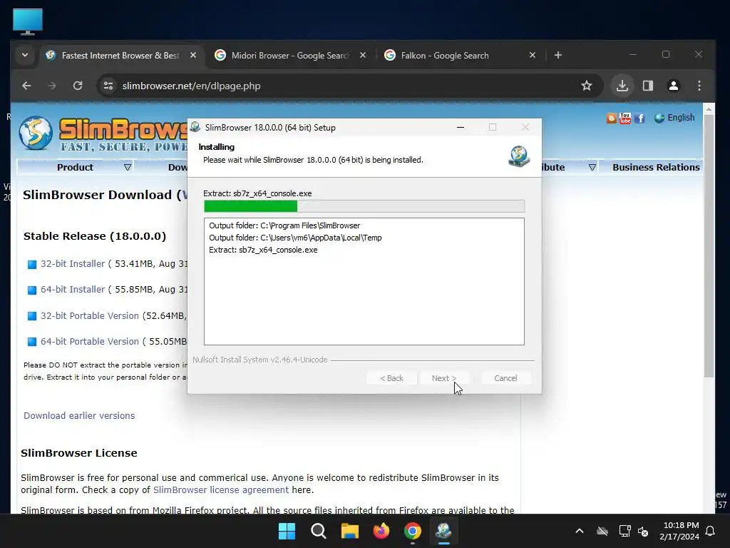Open the Blogger icon on webpage header
Viewport: 730px width, 548px height.
[x=611, y=118]
